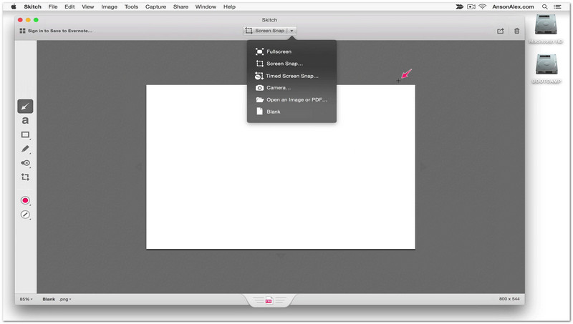Image resolution: width=573 pixels, height=324 pixels.
Task: Open the Edit menu
Action: click(x=69, y=6)
